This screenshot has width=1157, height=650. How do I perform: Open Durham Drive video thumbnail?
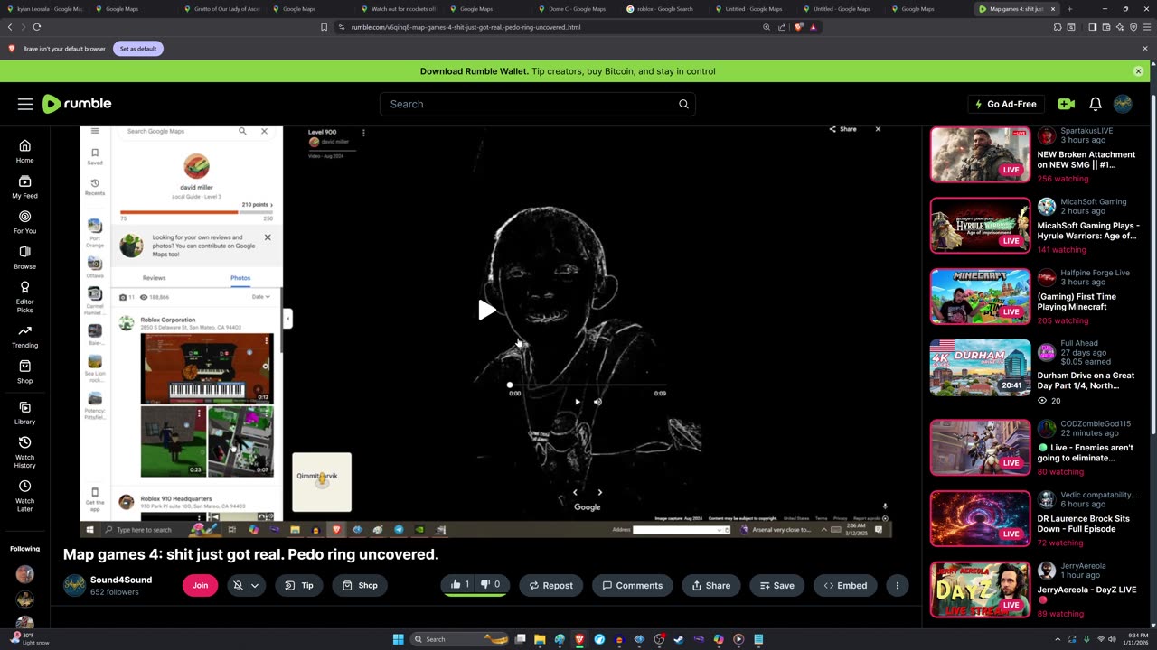click(x=980, y=367)
